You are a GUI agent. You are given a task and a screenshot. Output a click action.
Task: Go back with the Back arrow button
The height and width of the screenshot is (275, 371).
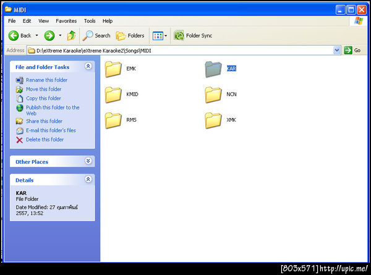[19, 36]
